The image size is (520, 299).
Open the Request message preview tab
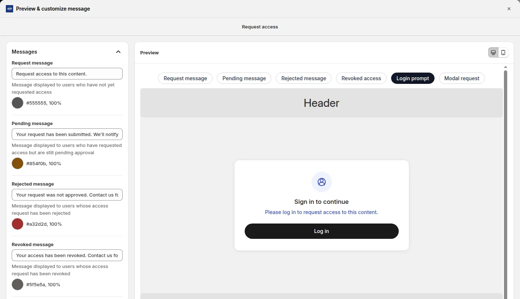[x=185, y=78]
